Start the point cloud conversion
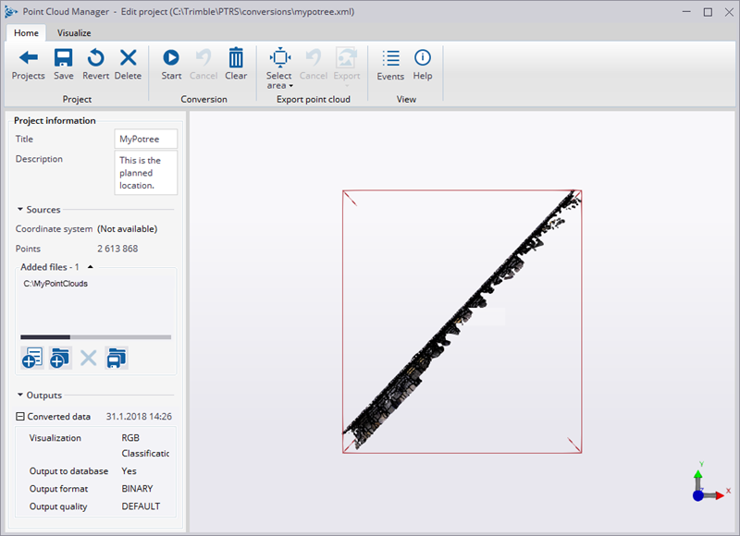 (171, 65)
